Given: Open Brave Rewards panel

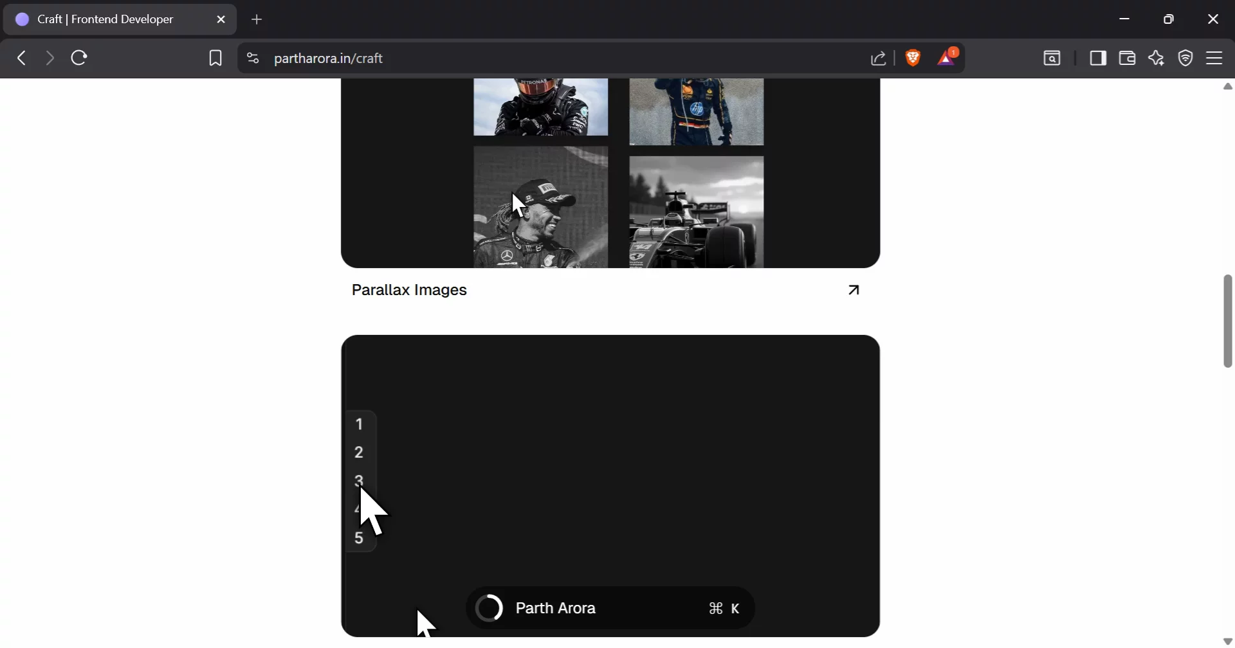Looking at the screenshot, I should click(x=947, y=58).
